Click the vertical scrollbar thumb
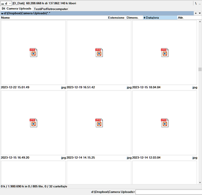The width and height of the screenshot is (202, 195). click(200, 69)
